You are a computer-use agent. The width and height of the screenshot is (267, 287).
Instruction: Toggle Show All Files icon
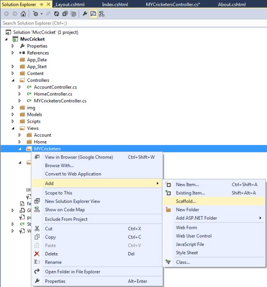[x=74, y=14]
